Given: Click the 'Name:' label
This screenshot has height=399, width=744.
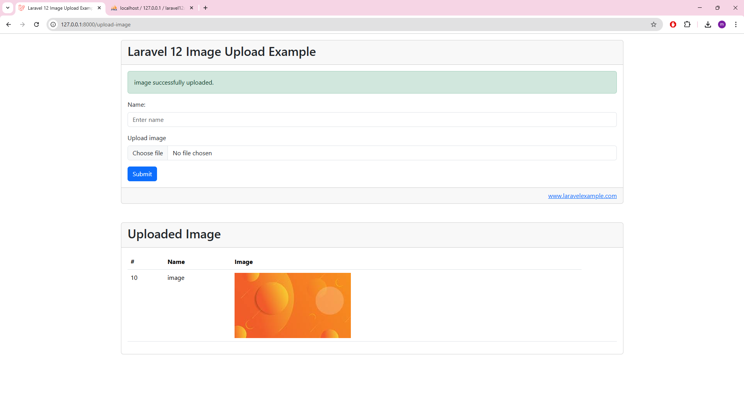Looking at the screenshot, I should point(136,104).
